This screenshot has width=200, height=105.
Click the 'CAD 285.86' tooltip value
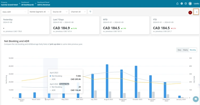tap(76, 79)
